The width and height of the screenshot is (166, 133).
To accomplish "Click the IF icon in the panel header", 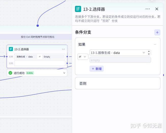I will click(78, 9).
